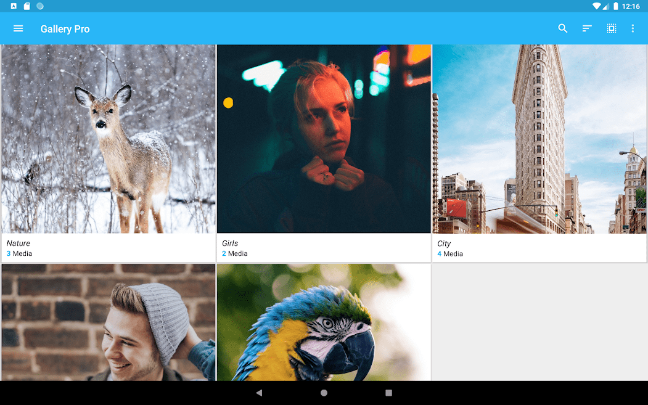This screenshot has width=648, height=405.
Task: Open the City album building thumbnail
Action: (539, 139)
